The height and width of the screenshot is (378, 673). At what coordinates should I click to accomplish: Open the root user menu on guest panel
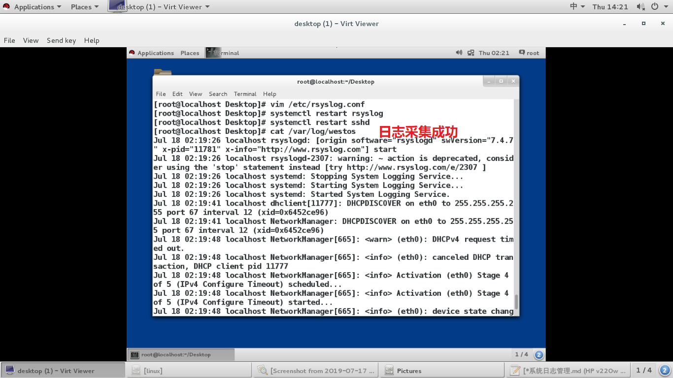(x=529, y=53)
